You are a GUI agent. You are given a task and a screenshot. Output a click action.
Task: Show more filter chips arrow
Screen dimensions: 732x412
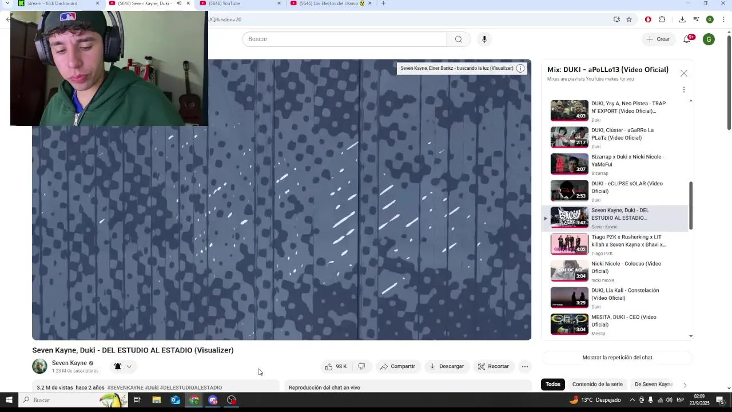[x=685, y=385]
